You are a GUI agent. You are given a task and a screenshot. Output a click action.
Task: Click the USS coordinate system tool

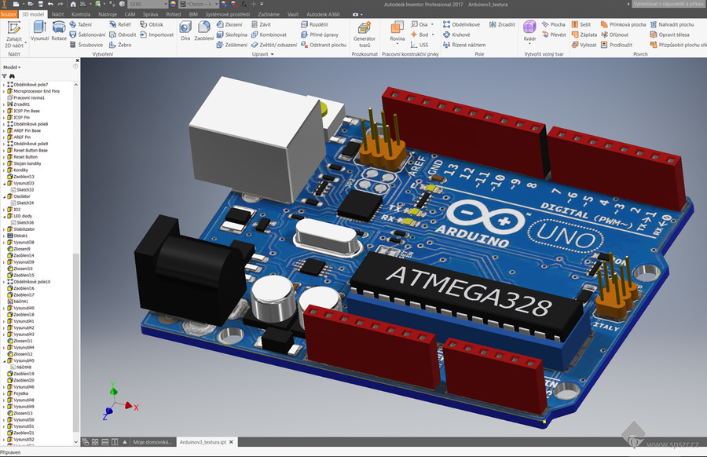(x=419, y=45)
